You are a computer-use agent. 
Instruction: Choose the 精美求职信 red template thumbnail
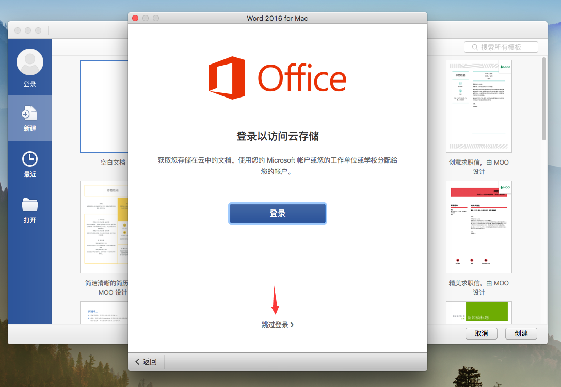[479, 227]
